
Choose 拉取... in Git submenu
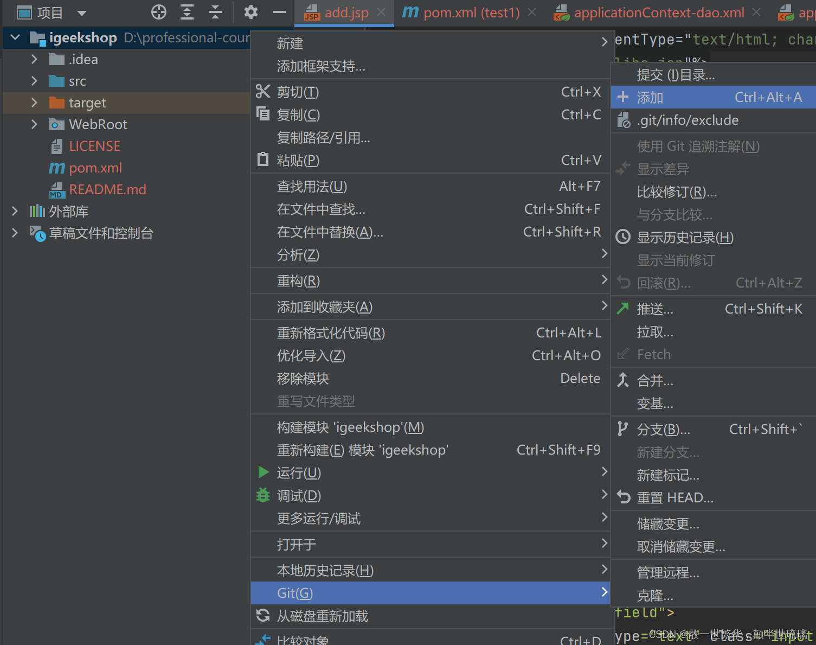tap(714, 331)
